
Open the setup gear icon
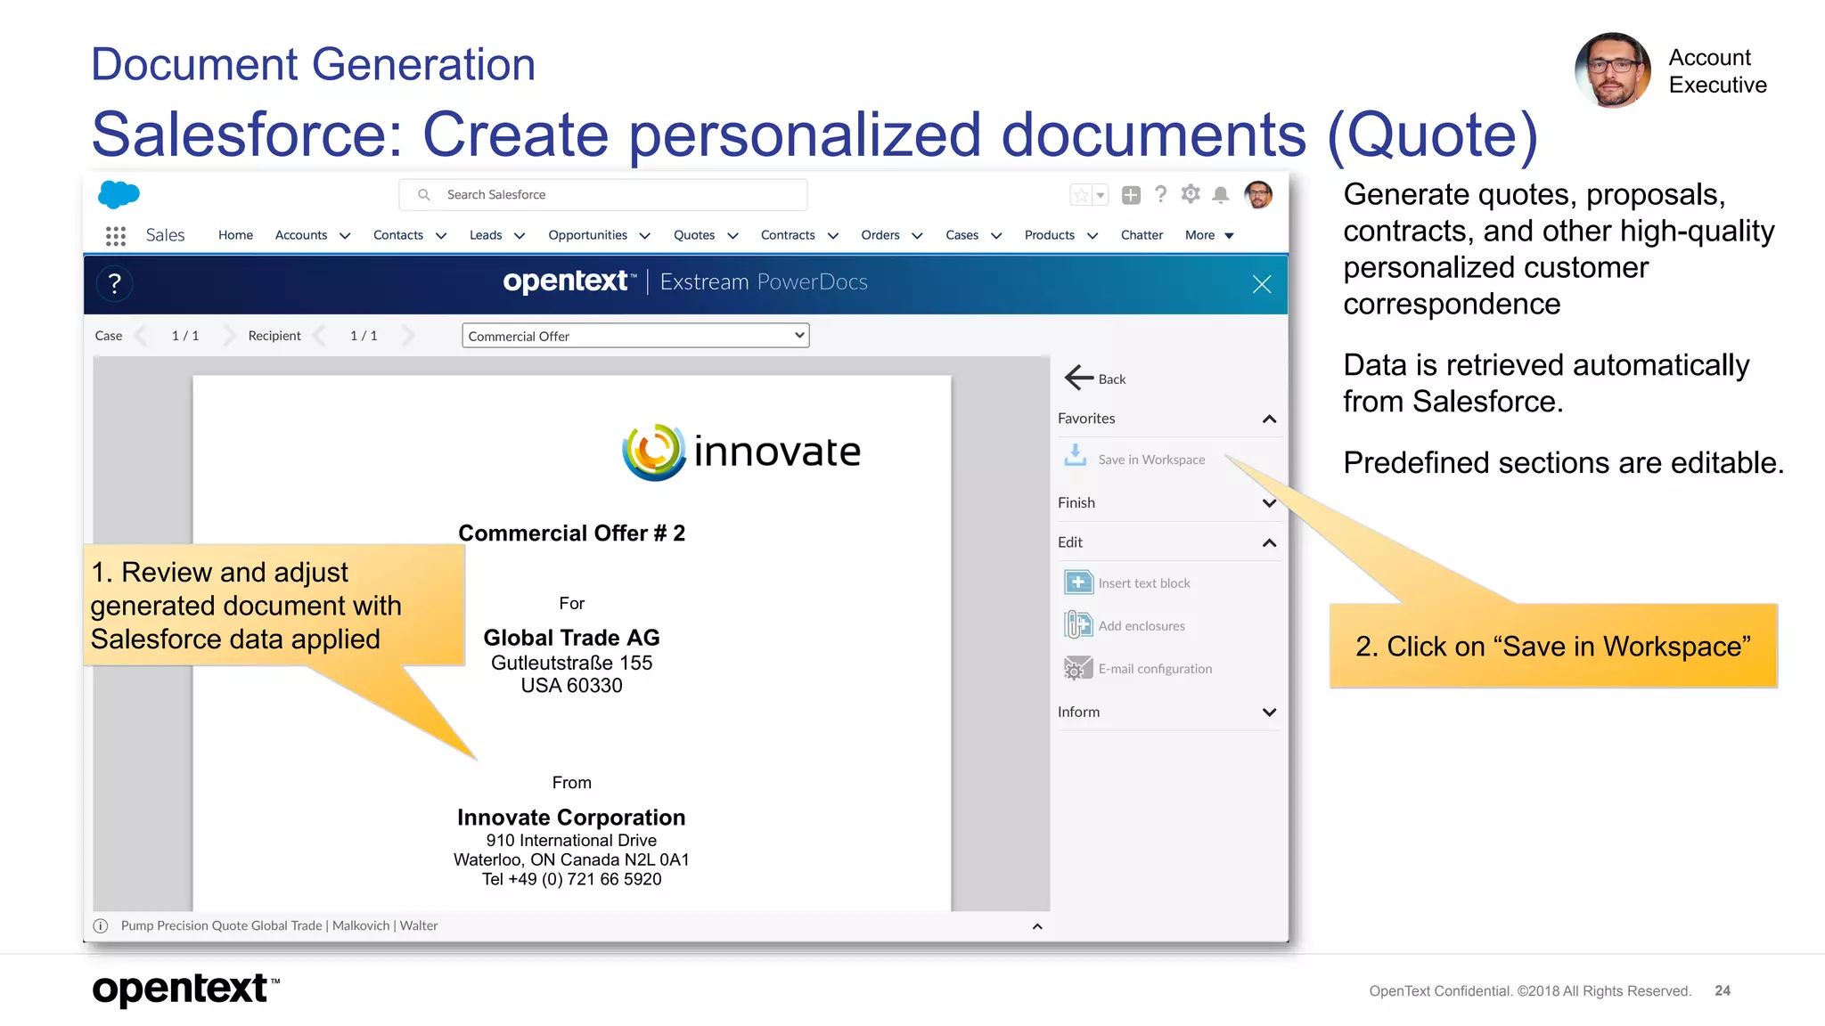(1191, 194)
